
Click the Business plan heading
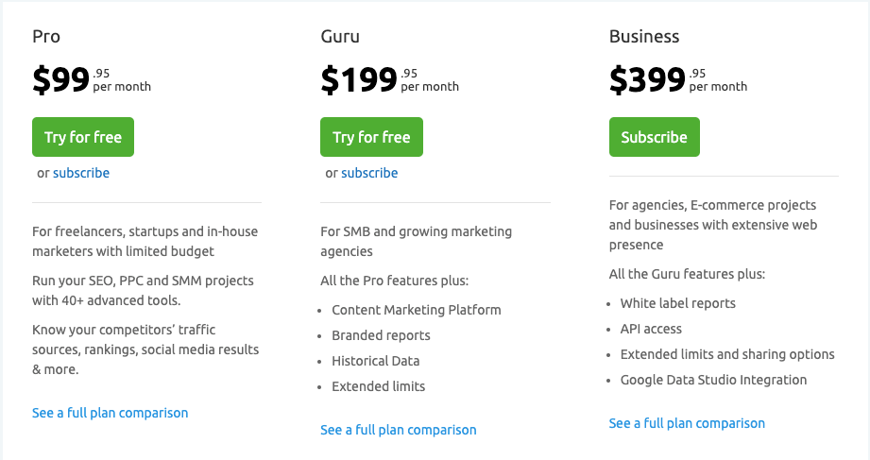[644, 38]
